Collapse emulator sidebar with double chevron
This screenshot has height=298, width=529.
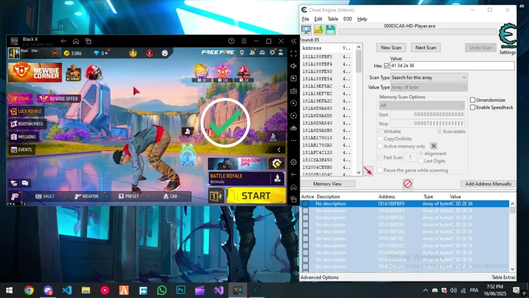coord(293,41)
